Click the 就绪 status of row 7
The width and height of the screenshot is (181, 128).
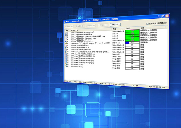click(142, 45)
